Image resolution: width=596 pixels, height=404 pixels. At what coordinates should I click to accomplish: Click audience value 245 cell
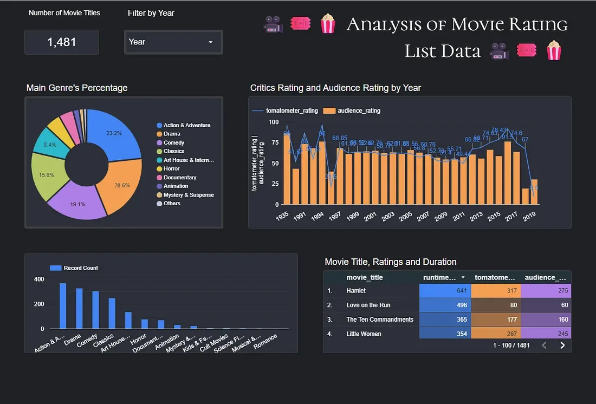tap(546, 334)
